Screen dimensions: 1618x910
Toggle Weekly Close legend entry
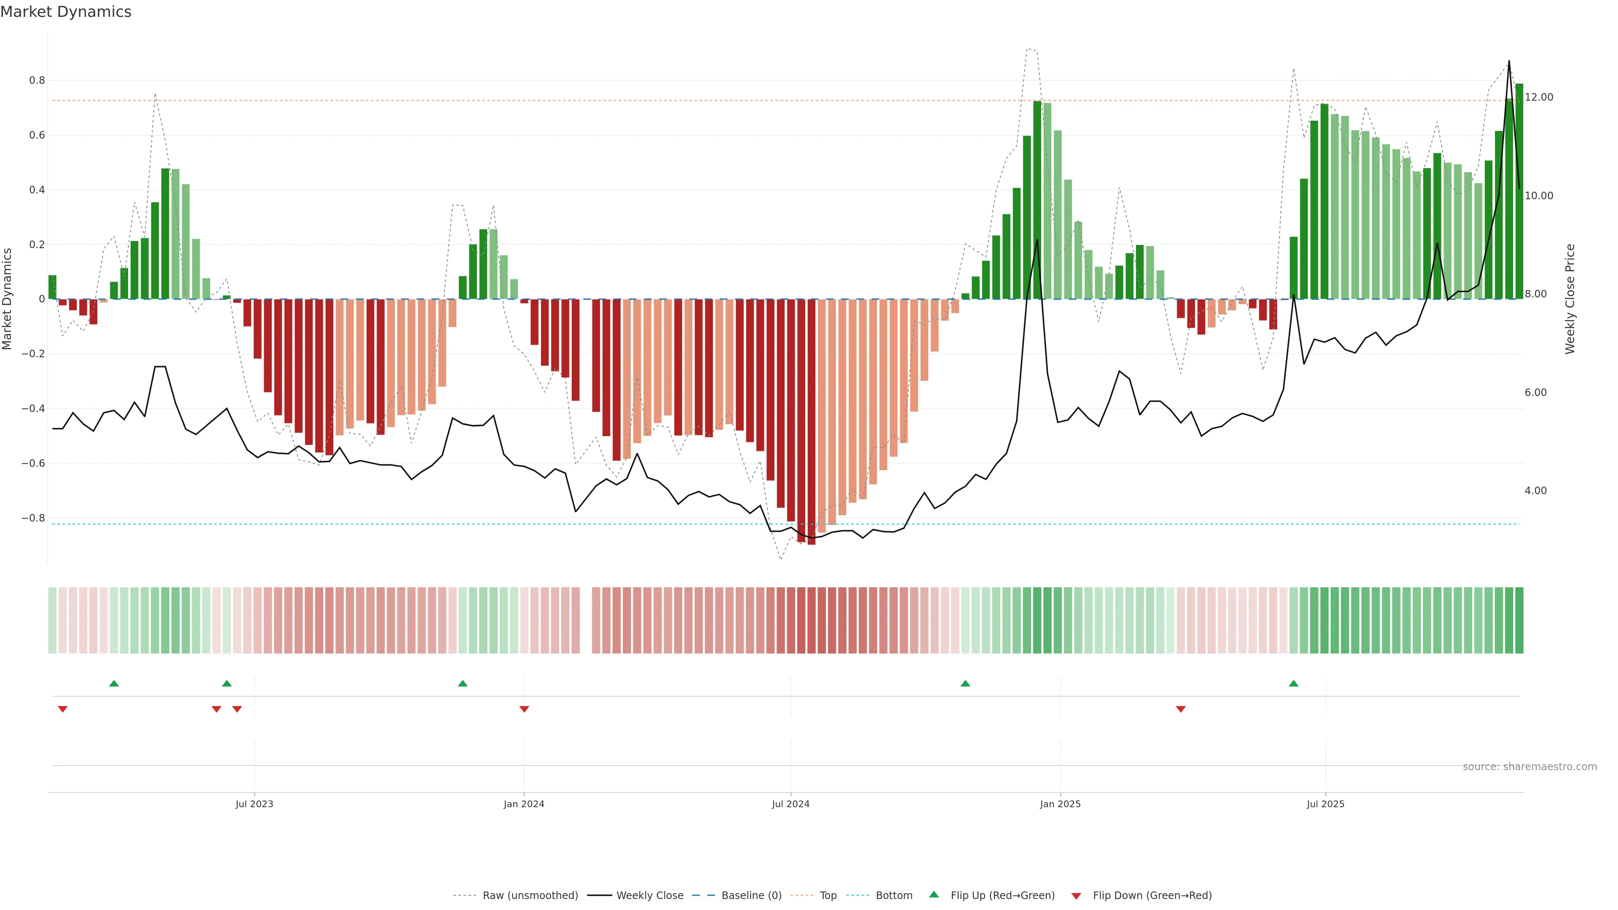[x=649, y=896]
